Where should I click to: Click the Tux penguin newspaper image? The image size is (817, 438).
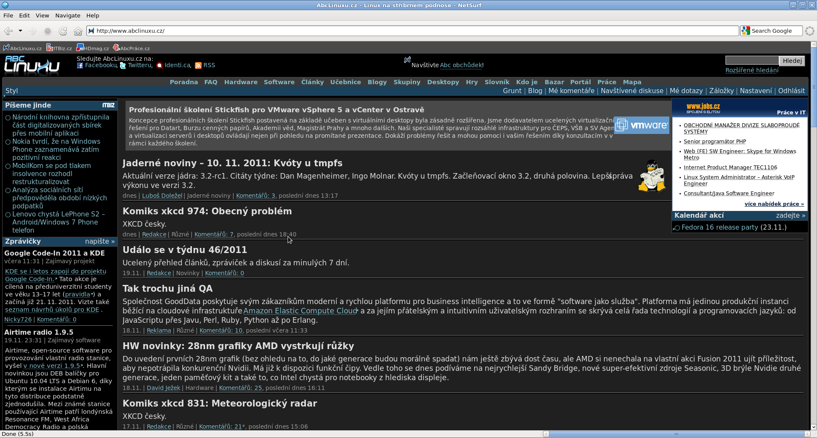[x=651, y=176]
